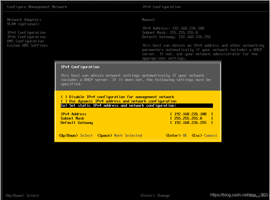The height and width of the screenshot is (200, 270).
Task: Open Custom DNS Suffixes menu entry
Action: pyautogui.click(x=27, y=45)
